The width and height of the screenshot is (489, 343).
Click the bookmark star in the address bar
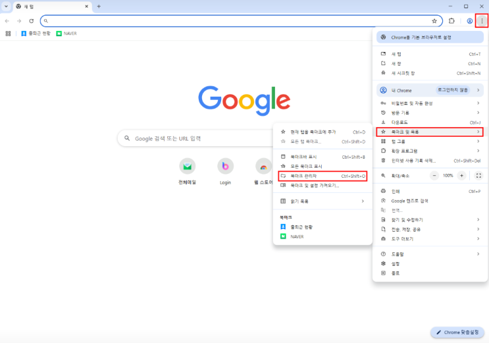(434, 21)
